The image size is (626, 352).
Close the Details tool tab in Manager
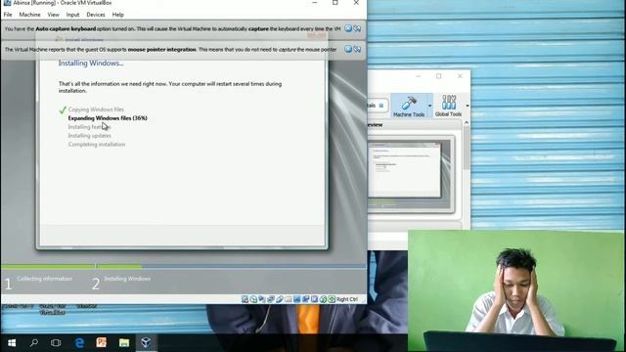[x=381, y=106]
